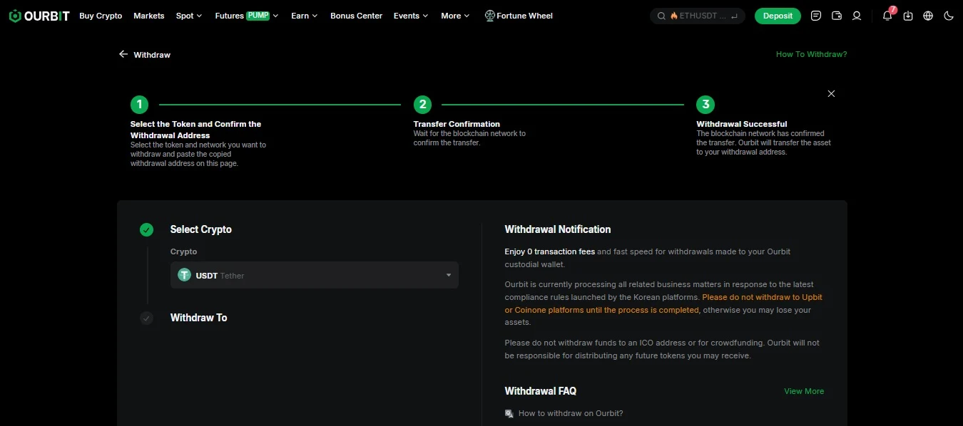Open the language globe icon
The image size is (963, 426).
(928, 16)
